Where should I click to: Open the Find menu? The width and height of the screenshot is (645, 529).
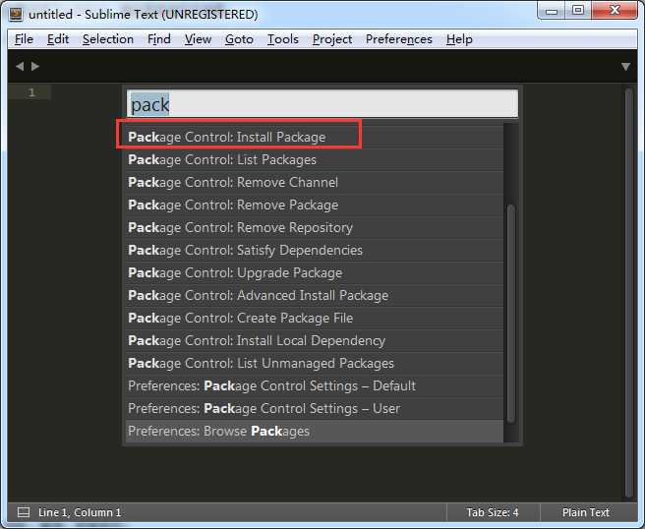coord(159,39)
